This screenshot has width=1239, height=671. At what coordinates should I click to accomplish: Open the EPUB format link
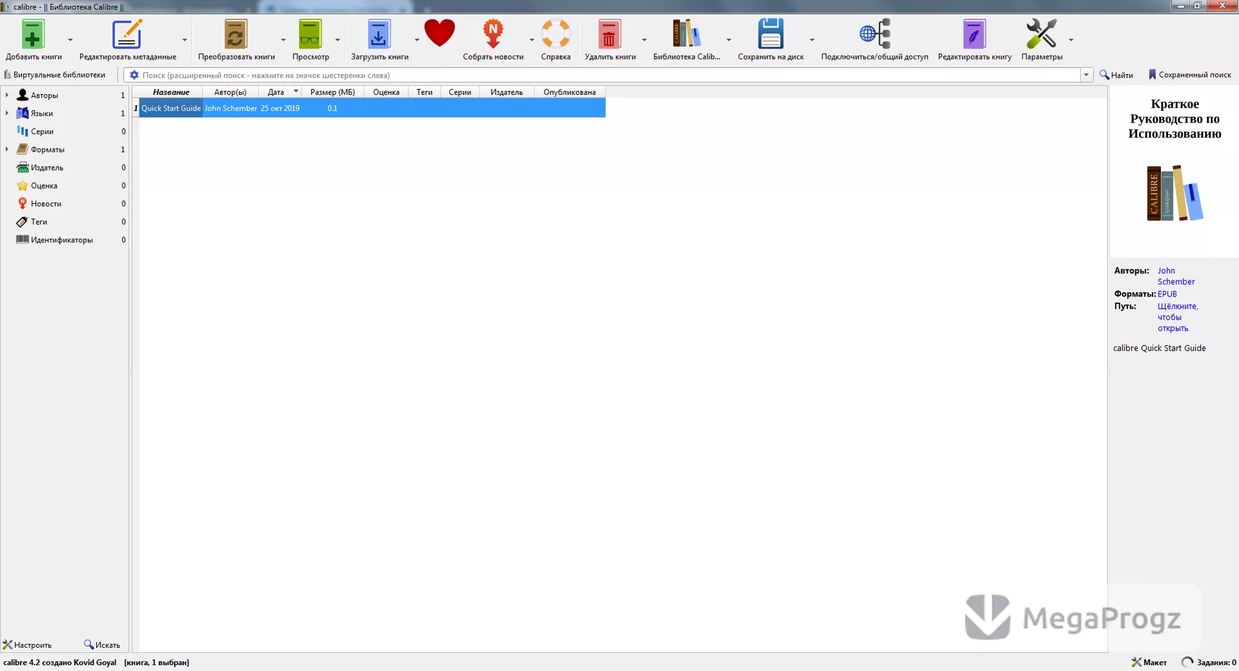tap(1167, 294)
